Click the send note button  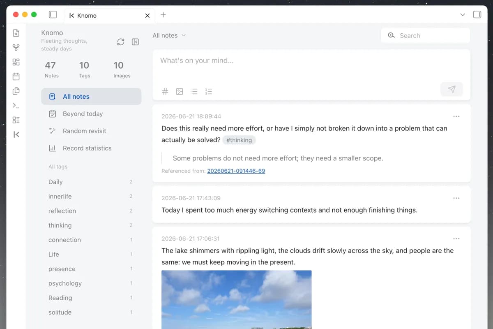(452, 89)
